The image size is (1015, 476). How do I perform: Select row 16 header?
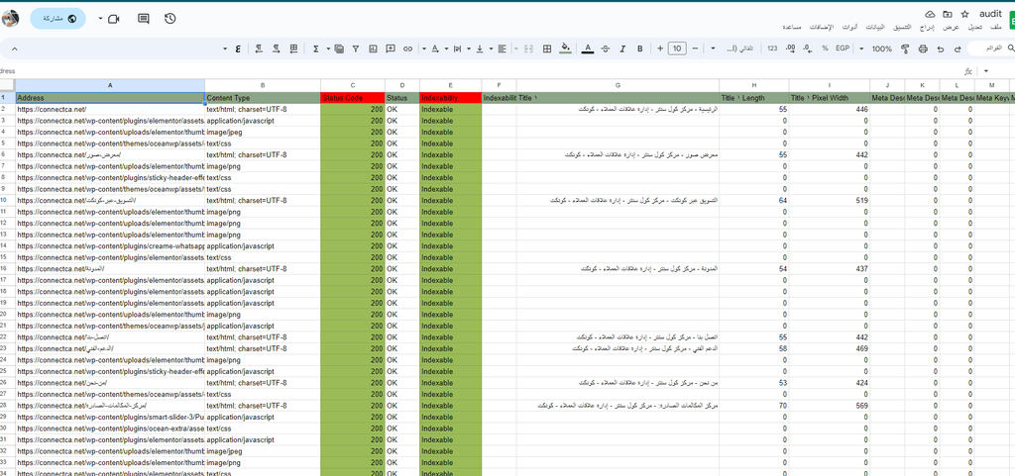click(4, 269)
